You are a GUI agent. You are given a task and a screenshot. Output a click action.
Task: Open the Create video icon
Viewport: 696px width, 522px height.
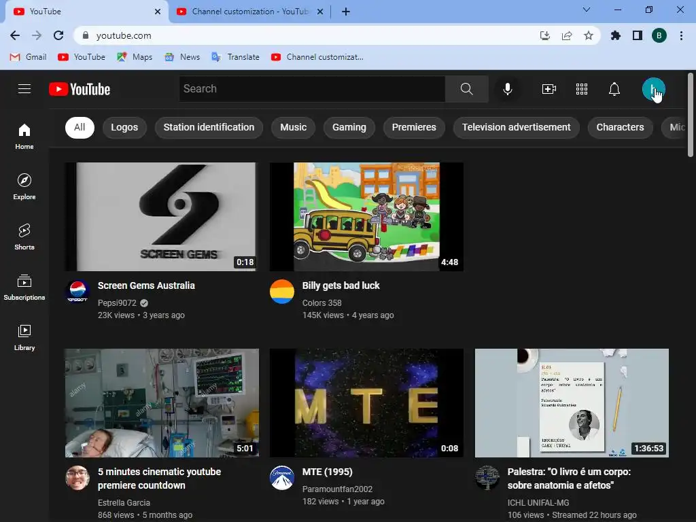point(549,89)
